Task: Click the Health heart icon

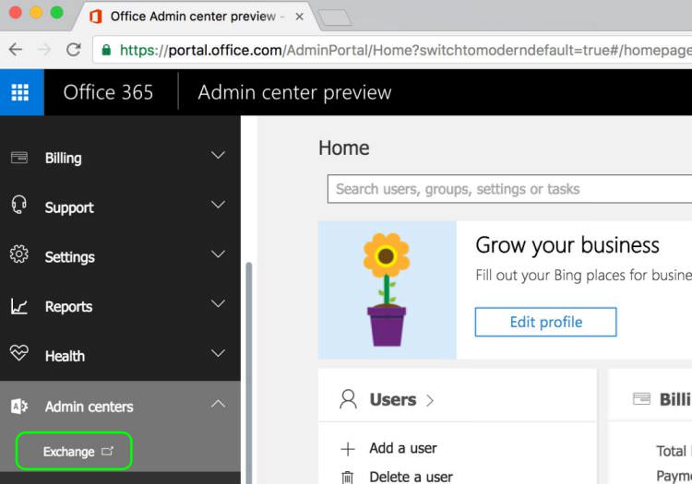Action: 19,353
